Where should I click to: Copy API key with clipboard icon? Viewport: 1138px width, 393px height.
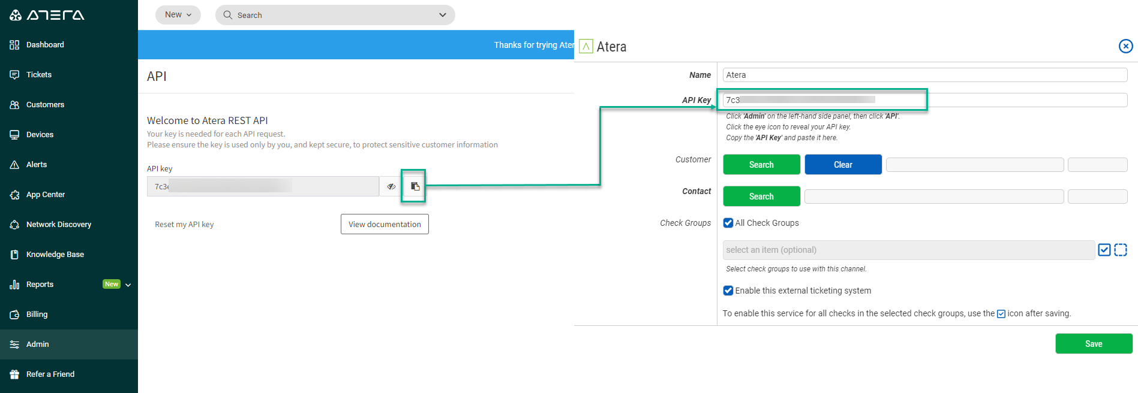pyautogui.click(x=415, y=186)
